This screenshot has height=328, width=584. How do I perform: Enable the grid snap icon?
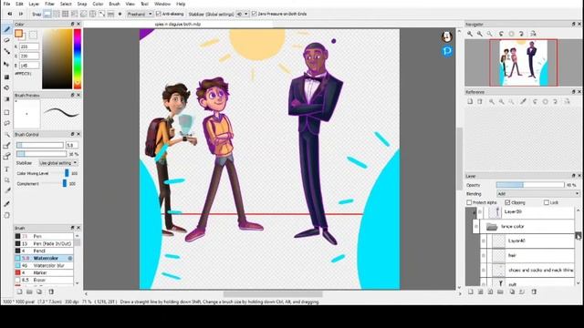[x=65, y=14]
